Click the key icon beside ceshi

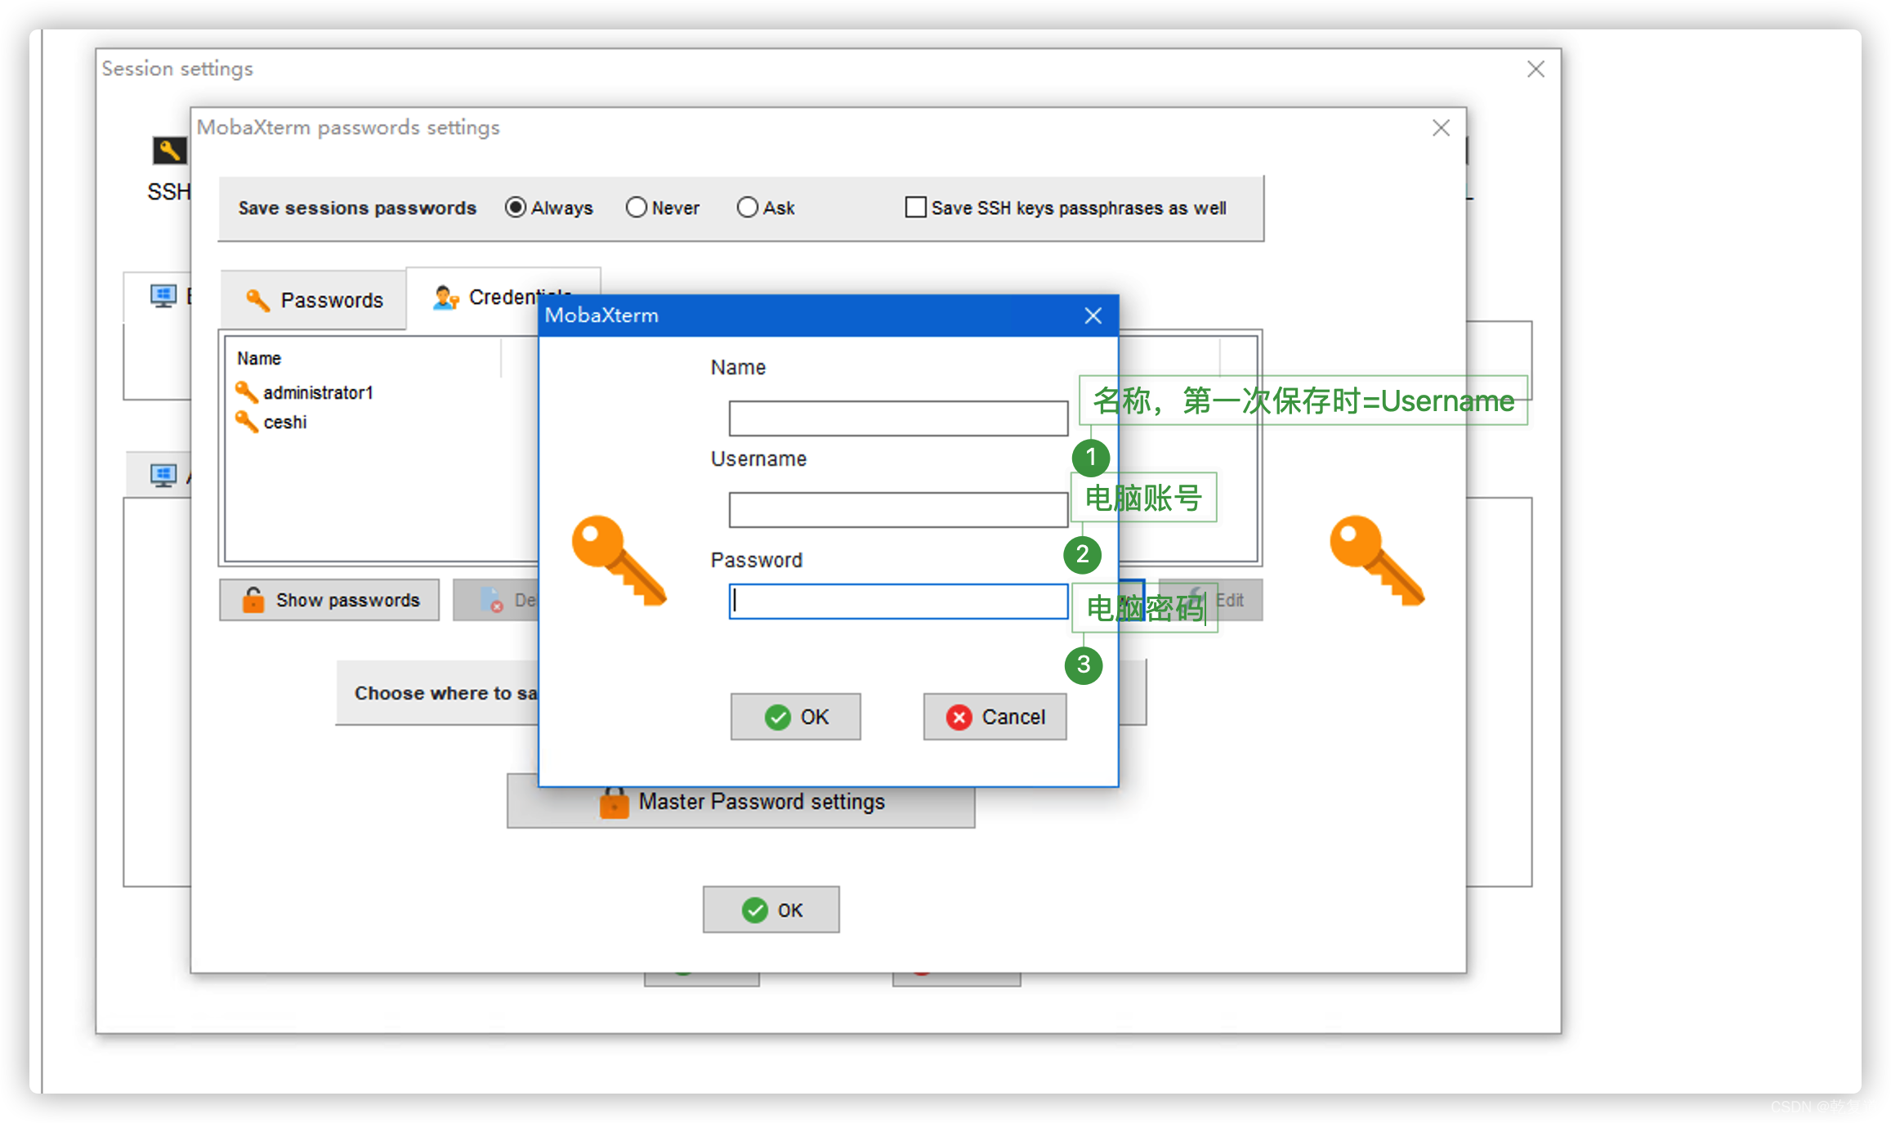(246, 422)
